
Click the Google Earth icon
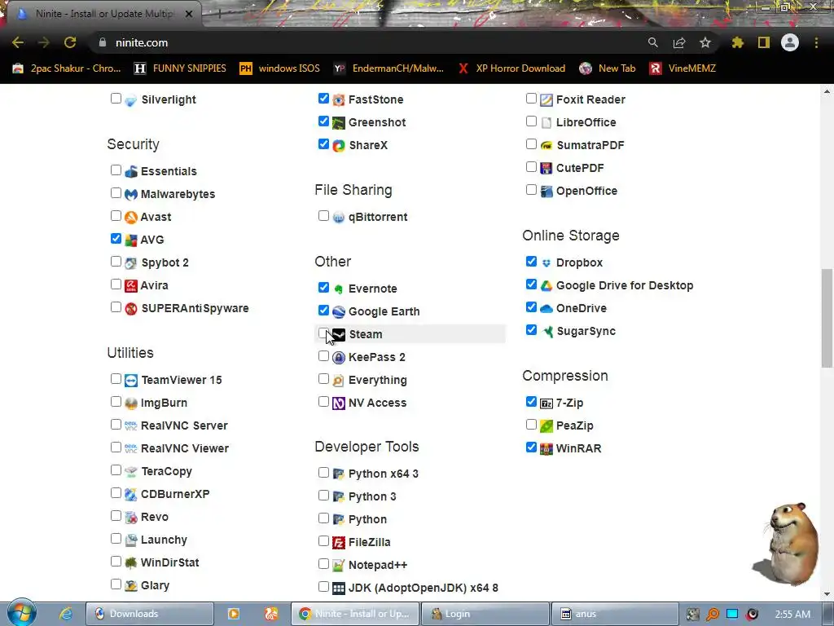pyautogui.click(x=338, y=312)
